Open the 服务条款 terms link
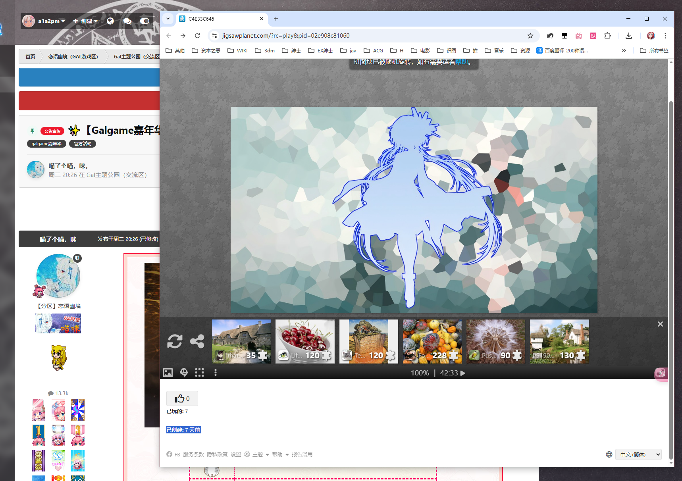 pyautogui.click(x=193, y=454)
